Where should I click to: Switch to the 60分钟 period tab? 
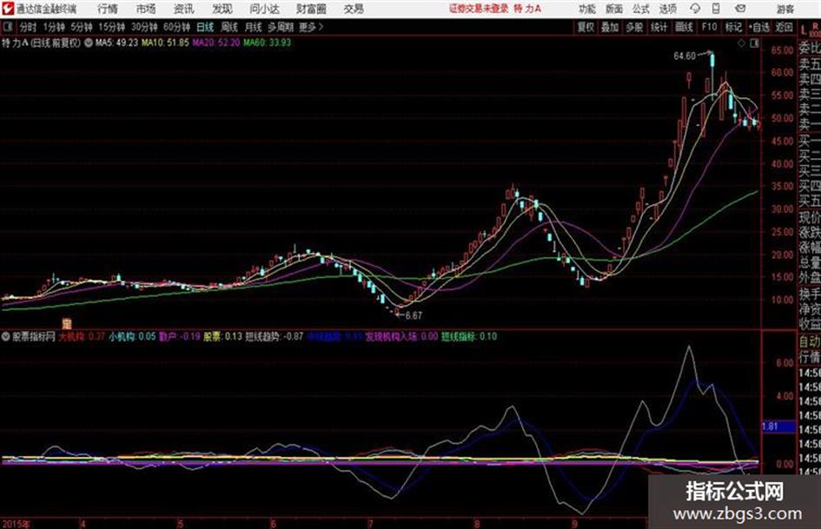click(176, 27)
